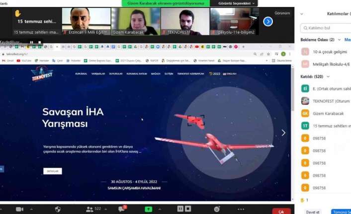Image resolution: width=351 pixels, height=214 pixels.
Task: Click the red Çık leave button
Action: [281, 212]
